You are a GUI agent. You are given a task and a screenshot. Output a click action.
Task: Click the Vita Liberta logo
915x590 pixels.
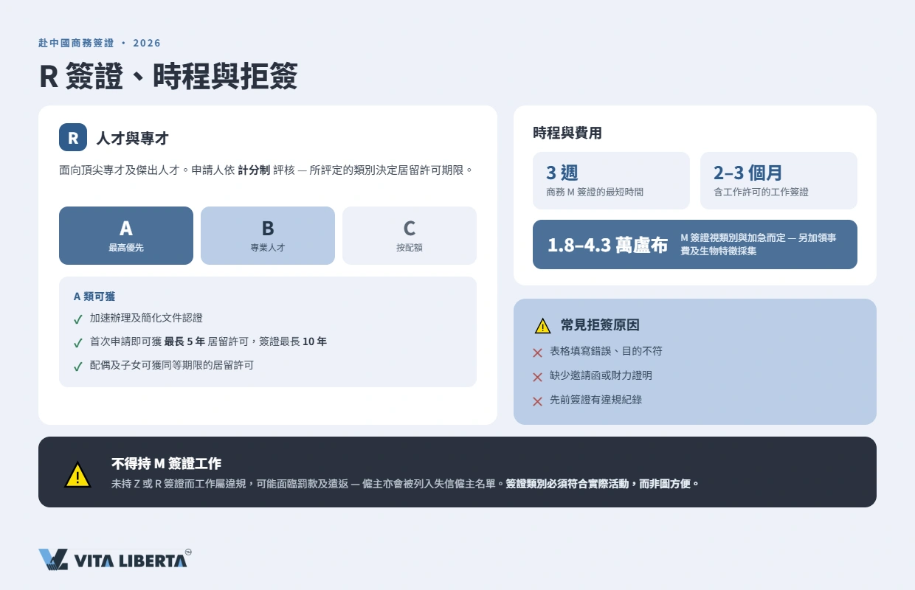click(115, 560)
